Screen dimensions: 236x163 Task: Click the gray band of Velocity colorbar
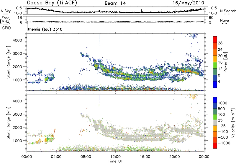(x=215, y=123)
